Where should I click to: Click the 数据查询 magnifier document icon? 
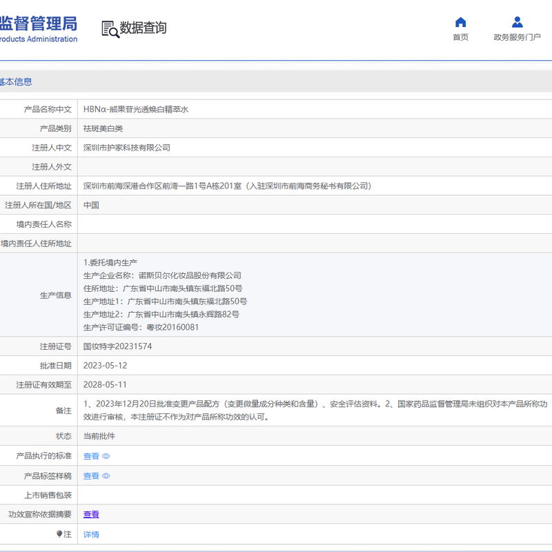110,29
